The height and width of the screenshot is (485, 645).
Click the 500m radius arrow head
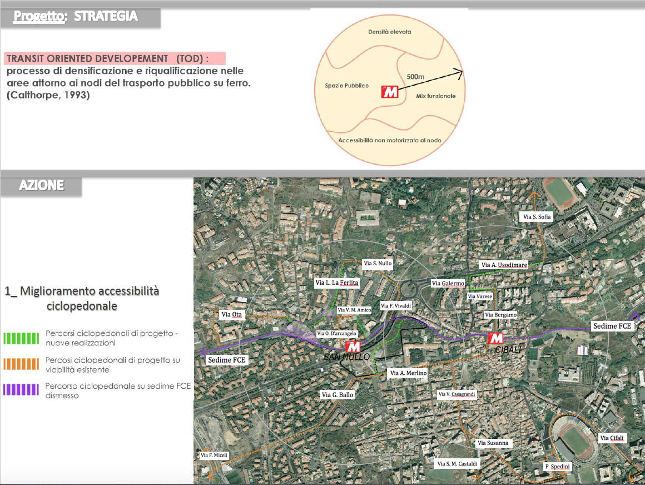(458, 72)
